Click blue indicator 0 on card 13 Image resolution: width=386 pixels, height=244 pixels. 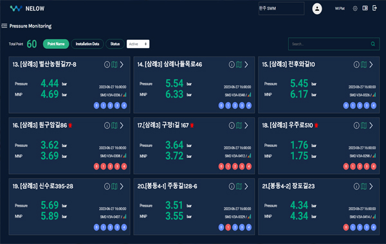(x=96, y=106)
